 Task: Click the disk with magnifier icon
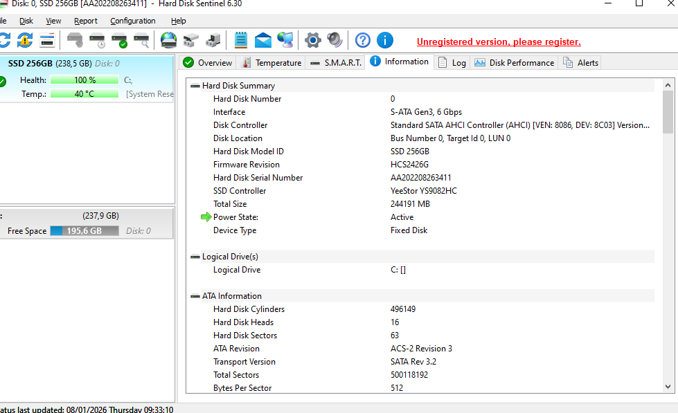tap(141, 40)
